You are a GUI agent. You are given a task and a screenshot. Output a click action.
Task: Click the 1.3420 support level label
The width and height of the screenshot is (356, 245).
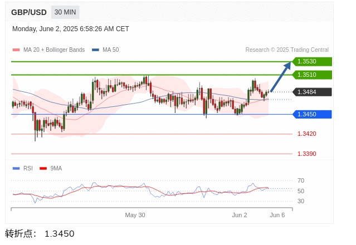pyautogui.click(x=307, y=134)
